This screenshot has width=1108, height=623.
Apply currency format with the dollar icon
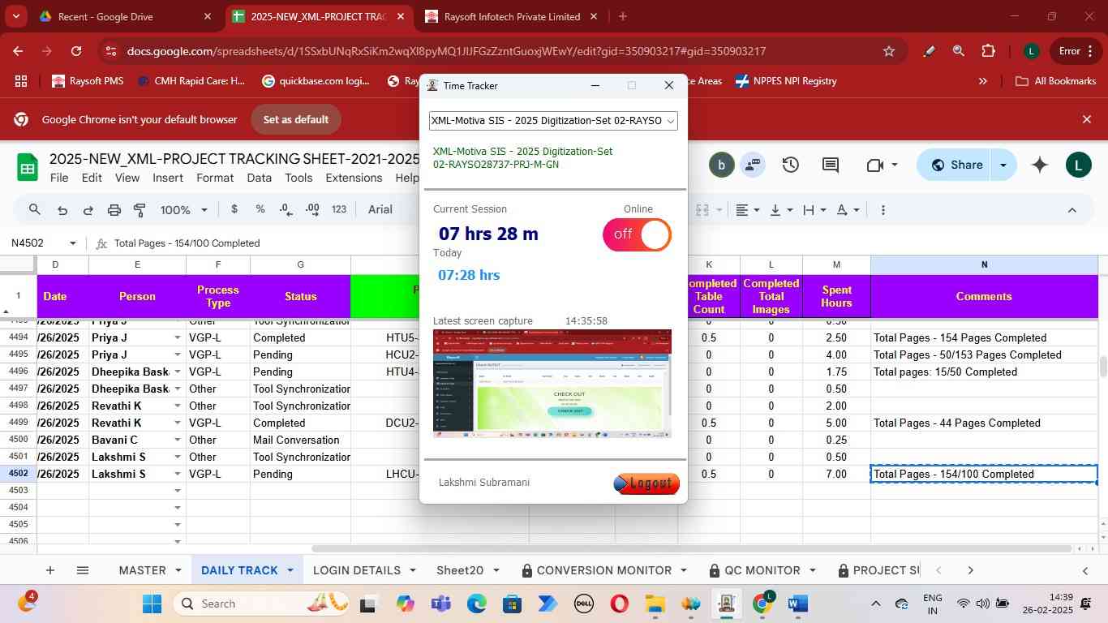234,209
